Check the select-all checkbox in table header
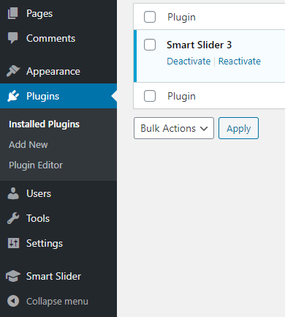 pos(150,17)
